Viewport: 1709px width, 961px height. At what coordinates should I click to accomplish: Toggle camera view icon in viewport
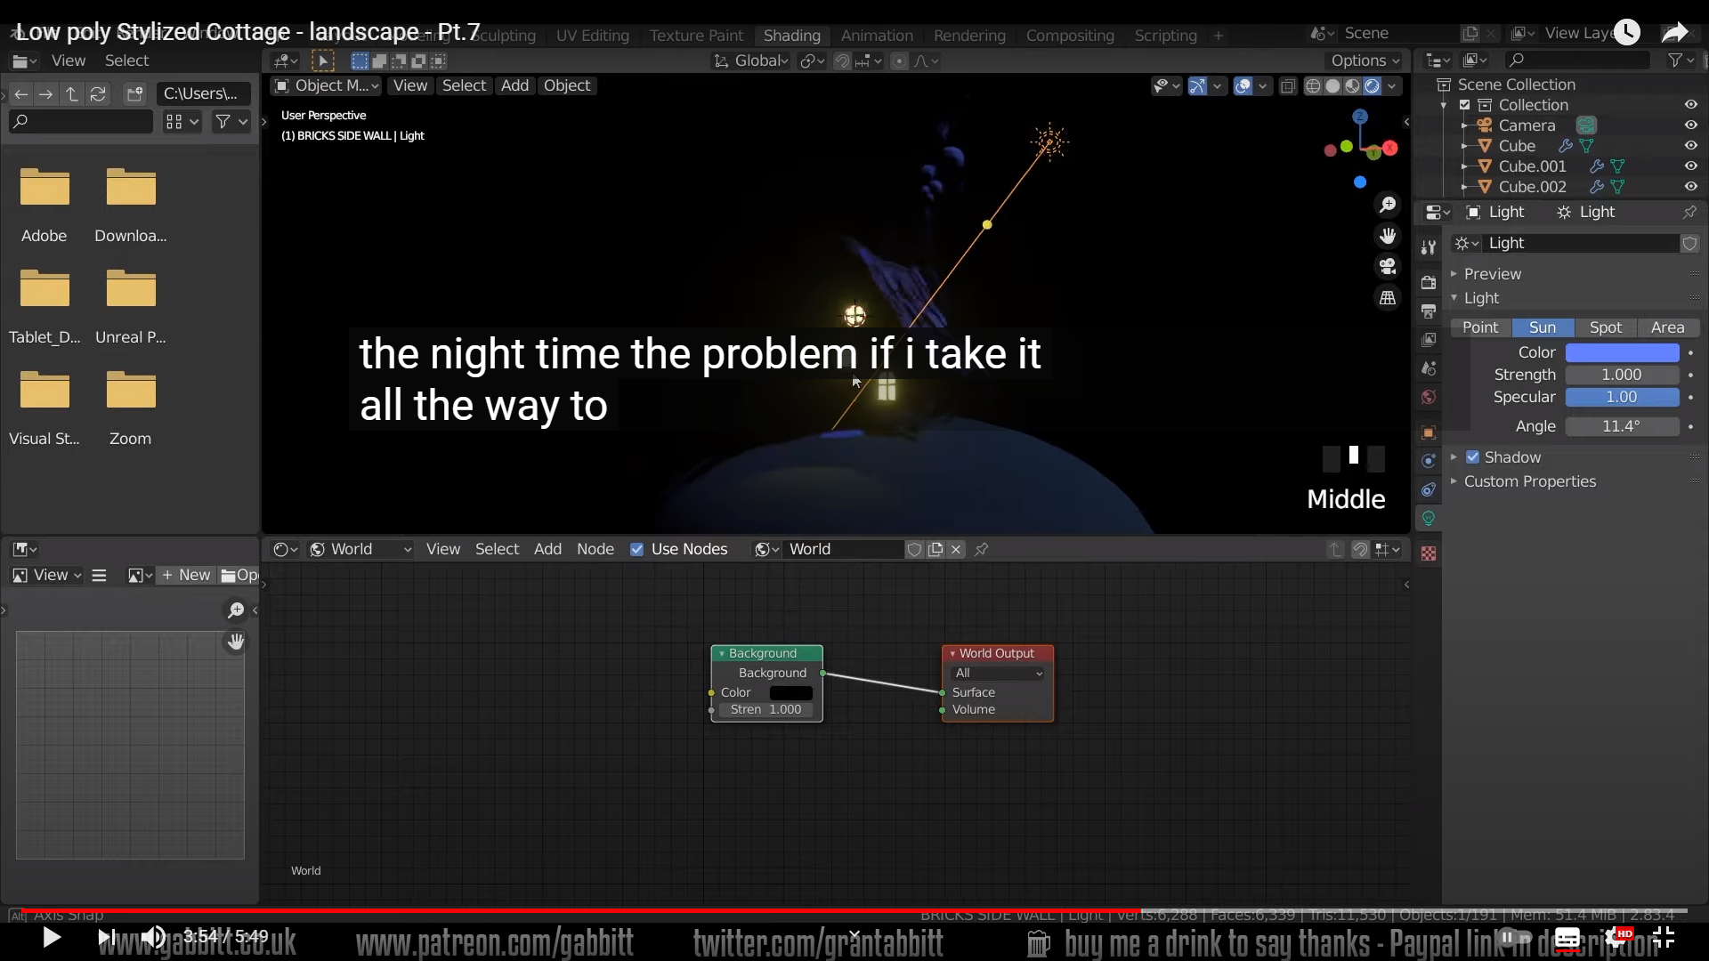point(1387,266)
